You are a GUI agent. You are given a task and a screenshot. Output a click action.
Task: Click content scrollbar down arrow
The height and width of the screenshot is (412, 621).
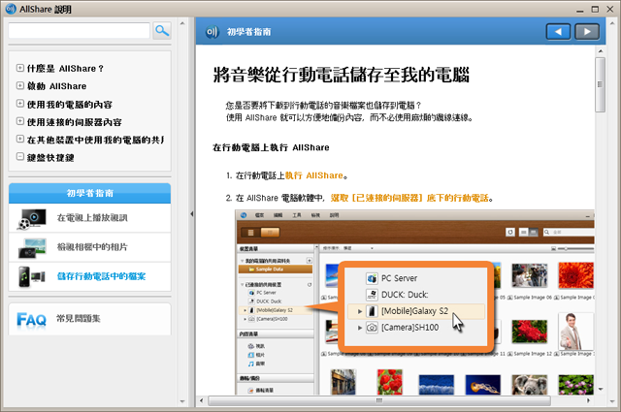pos(601,390)
